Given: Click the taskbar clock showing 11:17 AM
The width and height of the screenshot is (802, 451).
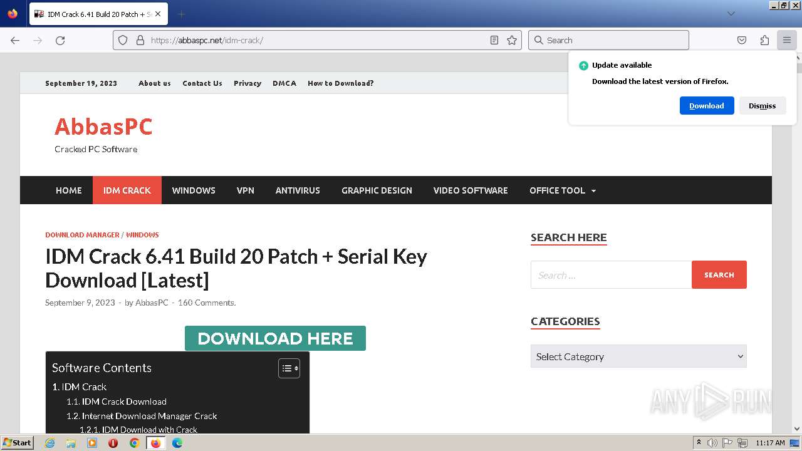Looking at the screenshot, I should [x=770, y=443].
